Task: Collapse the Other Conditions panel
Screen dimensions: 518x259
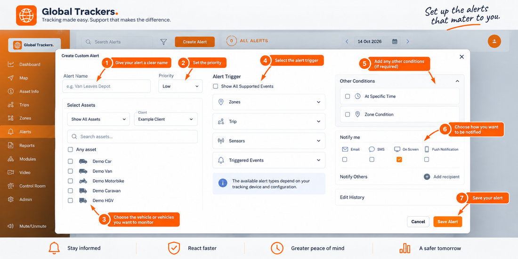Action: [x=457, y=81]
